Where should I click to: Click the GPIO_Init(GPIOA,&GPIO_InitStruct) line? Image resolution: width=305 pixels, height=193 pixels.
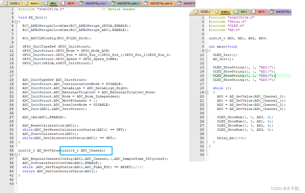(x=58, y=63)
